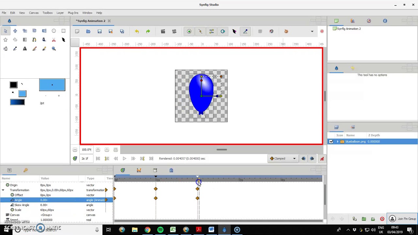Click the light blue fill color swatch
This screenshot has width=418, height=235.
coord(22,94)
